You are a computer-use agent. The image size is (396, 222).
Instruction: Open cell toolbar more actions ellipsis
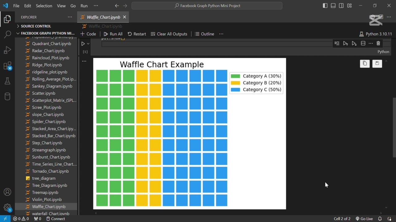click(x=371, y=43)
